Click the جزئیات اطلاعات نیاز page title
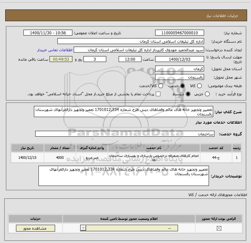The height and width of the screenshot is (243, 251). pos(222,16)
